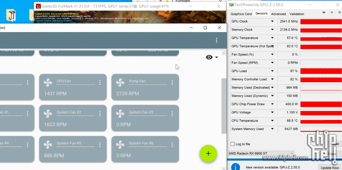Screen dimensions: 342x170
Task: Click the GPU-Z title bar icon
Action: click(x=231, y=5)
